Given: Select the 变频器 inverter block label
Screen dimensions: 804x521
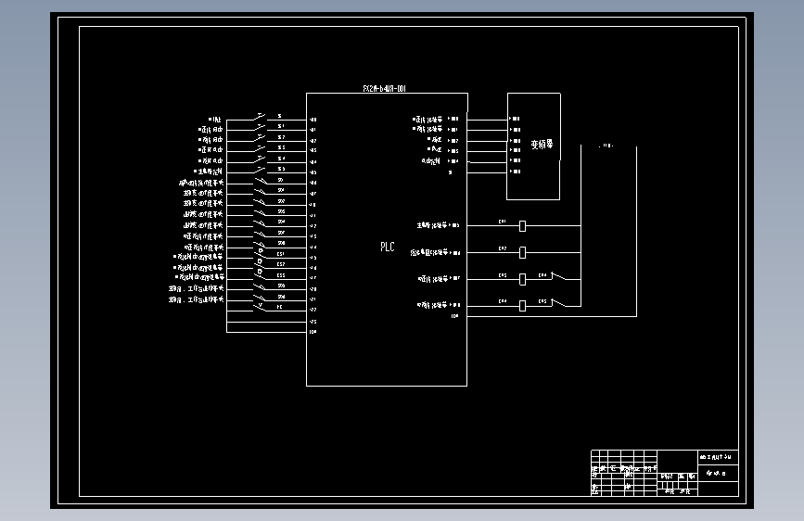Looking at the screenshot, I should pyautogui.click(x=542, y=145).
